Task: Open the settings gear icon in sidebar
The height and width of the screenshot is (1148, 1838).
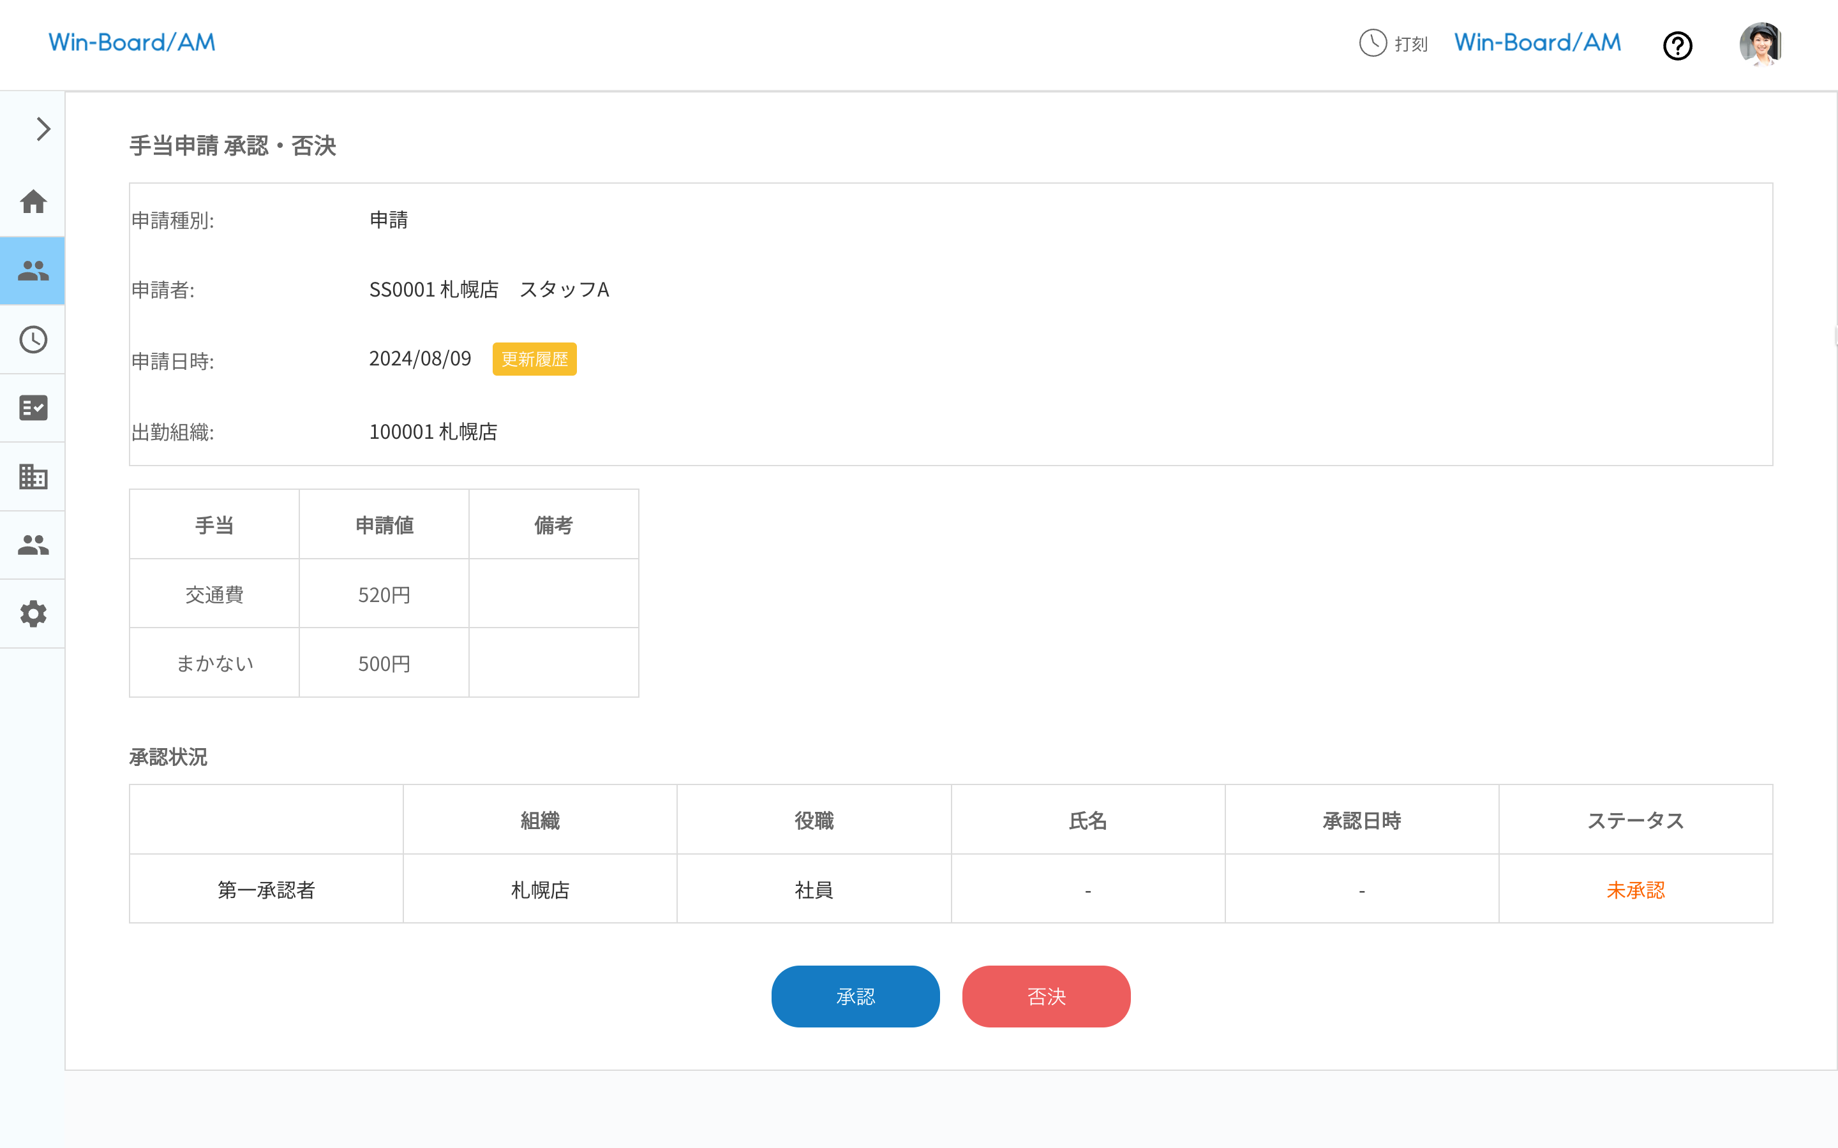Action: point(33,614)
